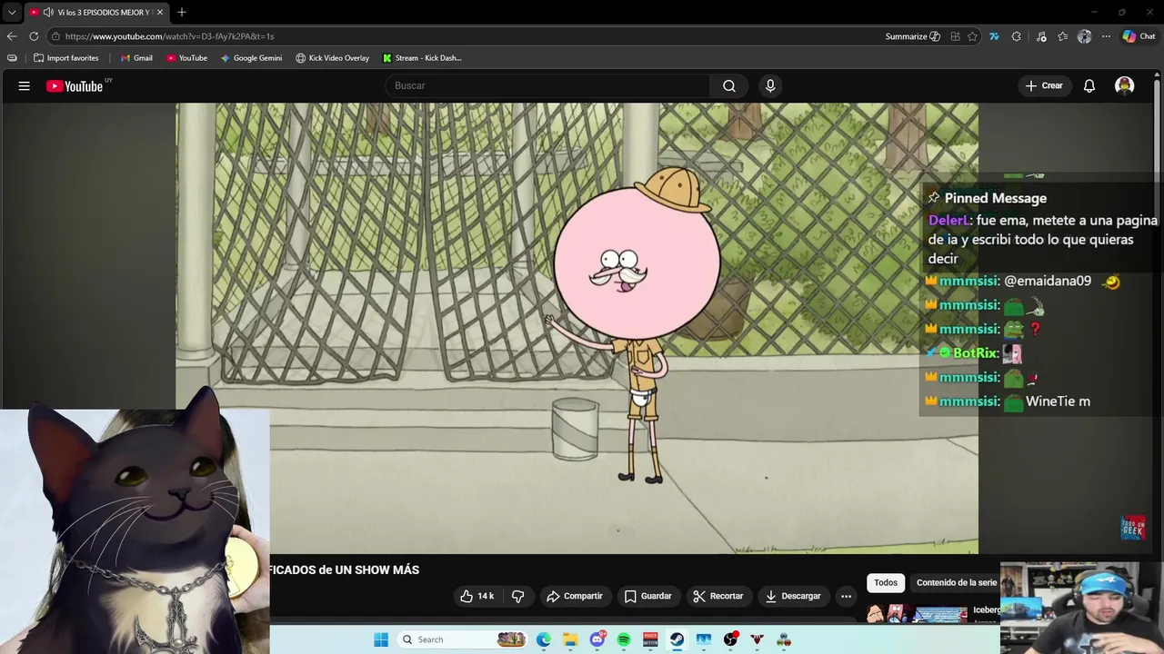Screen dimensions: 1164x654
Task: Click the 'WineTie m' chat message
Action: [x=1058, y=401]
